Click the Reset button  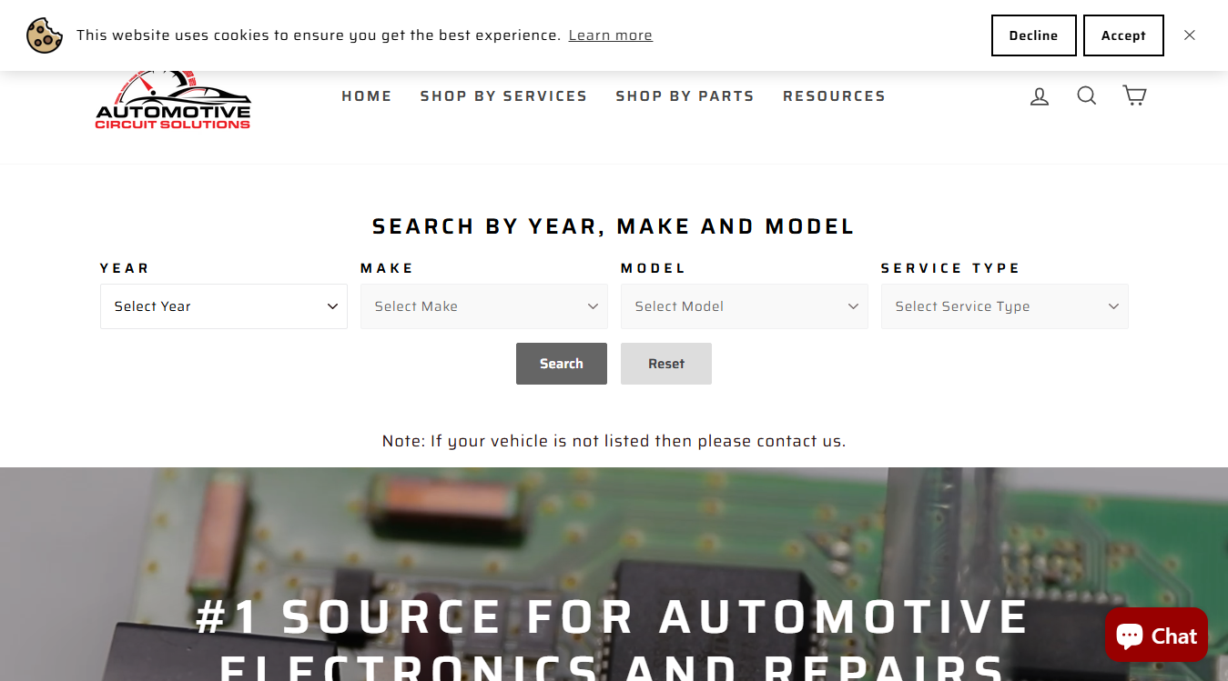pyautogui.click(x=666, y=364)
